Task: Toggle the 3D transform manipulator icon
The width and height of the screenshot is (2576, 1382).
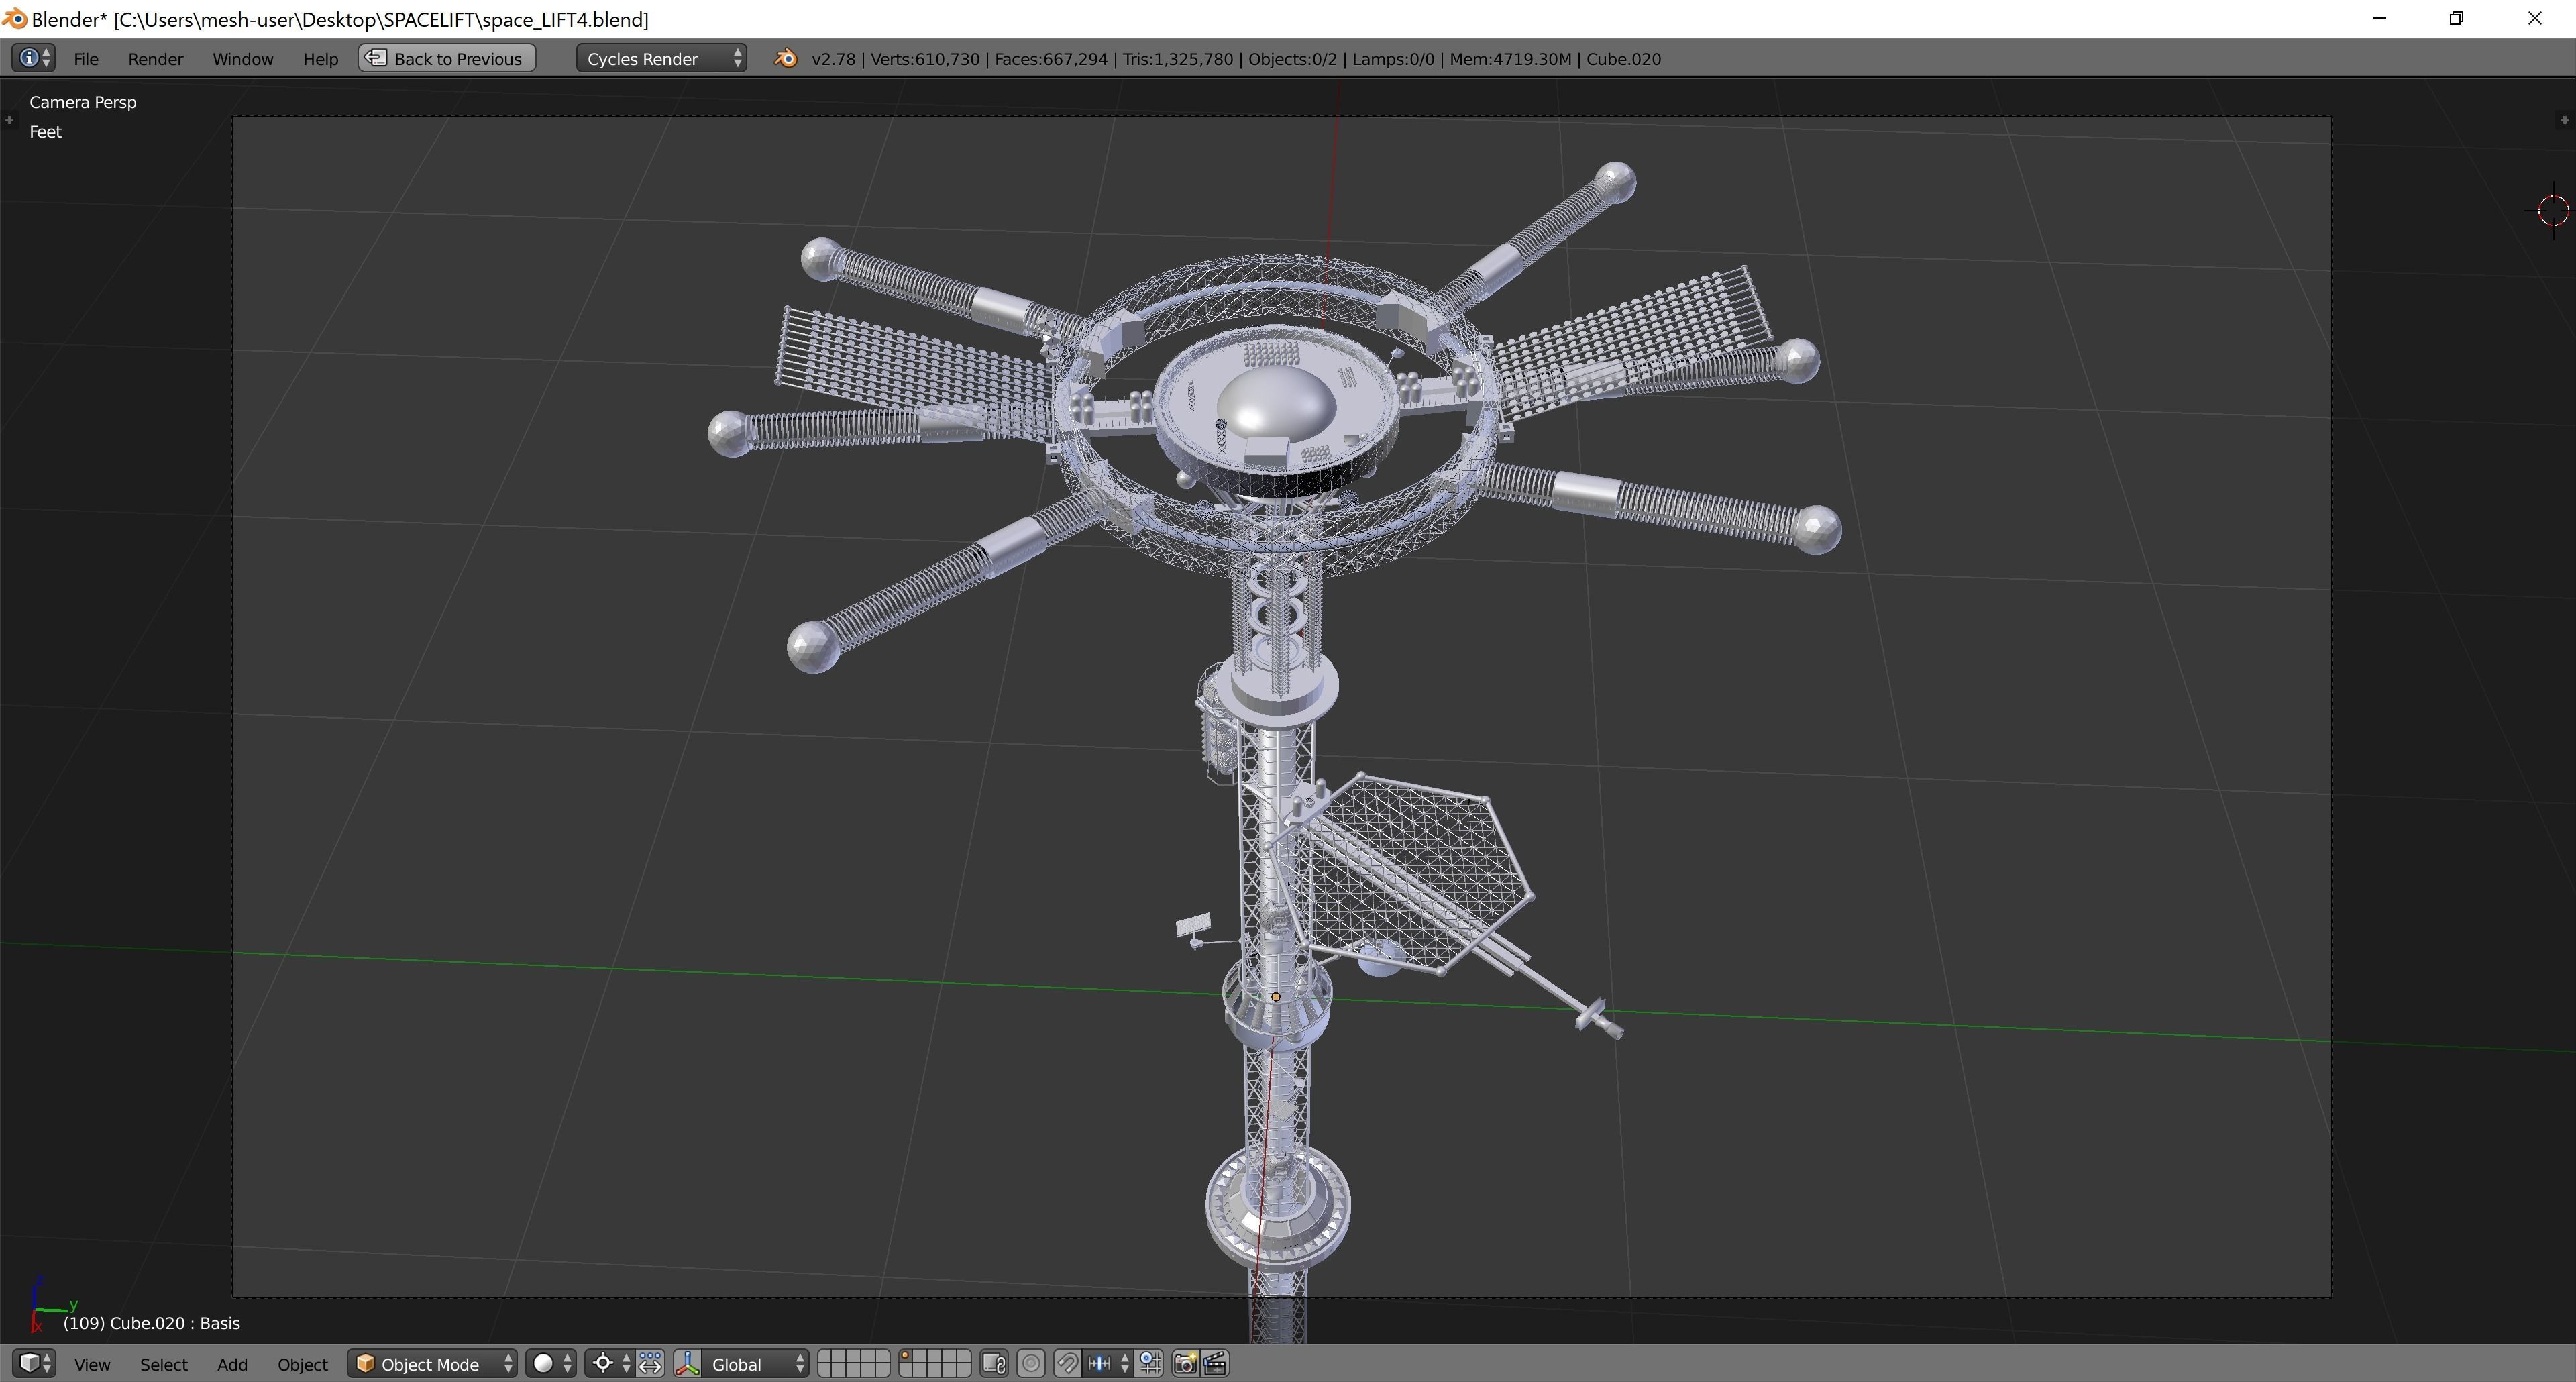Action: click(x=687, y=1364)
